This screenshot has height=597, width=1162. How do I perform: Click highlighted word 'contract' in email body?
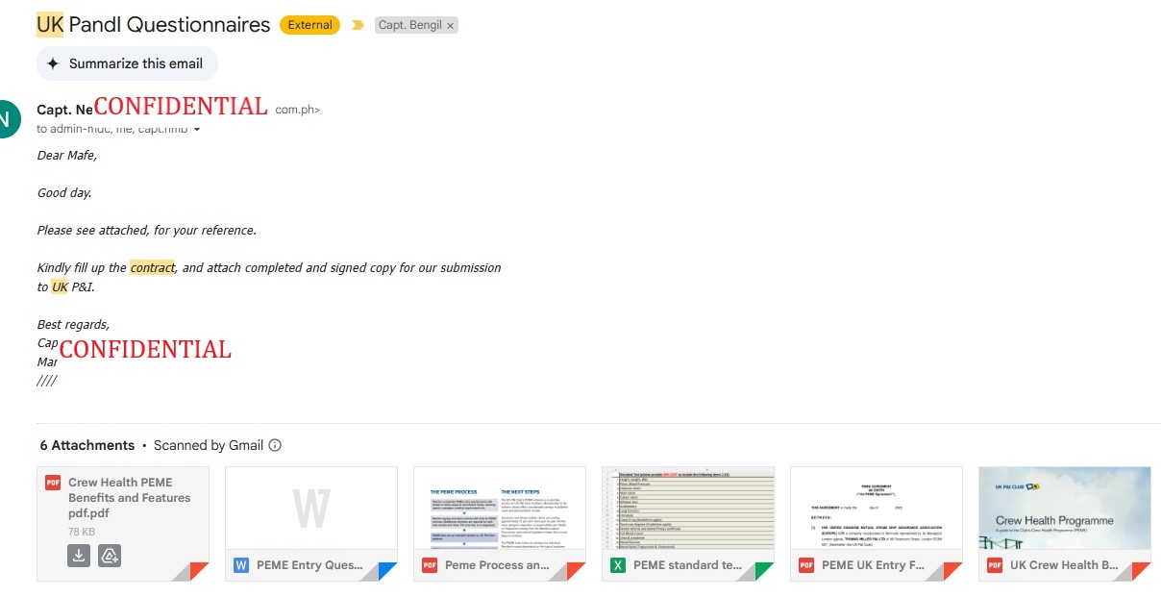(153, 267)
